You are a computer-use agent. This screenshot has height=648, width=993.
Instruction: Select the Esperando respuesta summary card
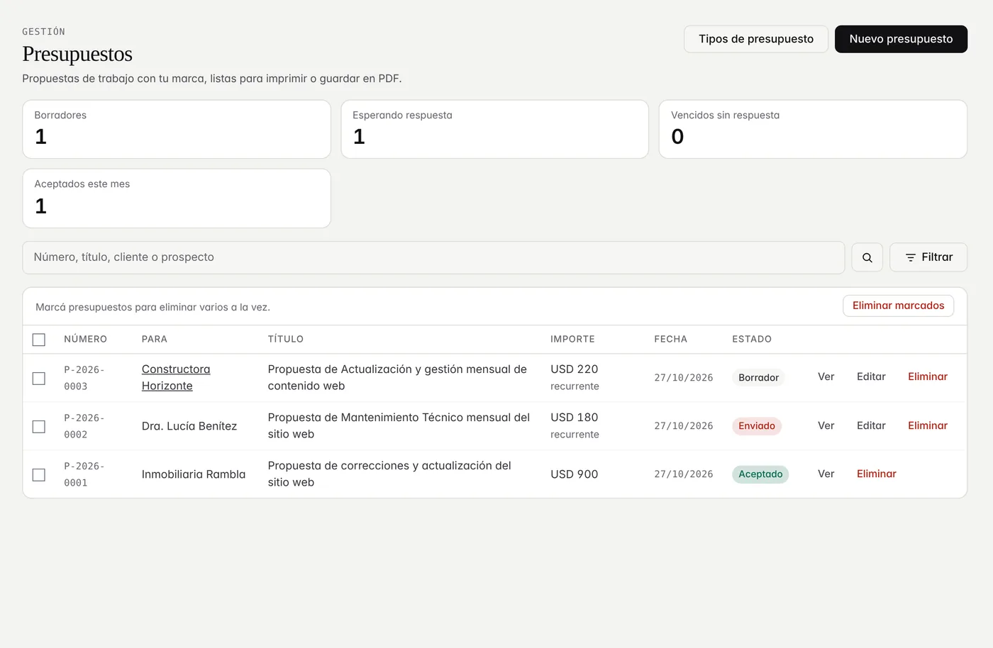pyautogui.click(x=494, y=129)
